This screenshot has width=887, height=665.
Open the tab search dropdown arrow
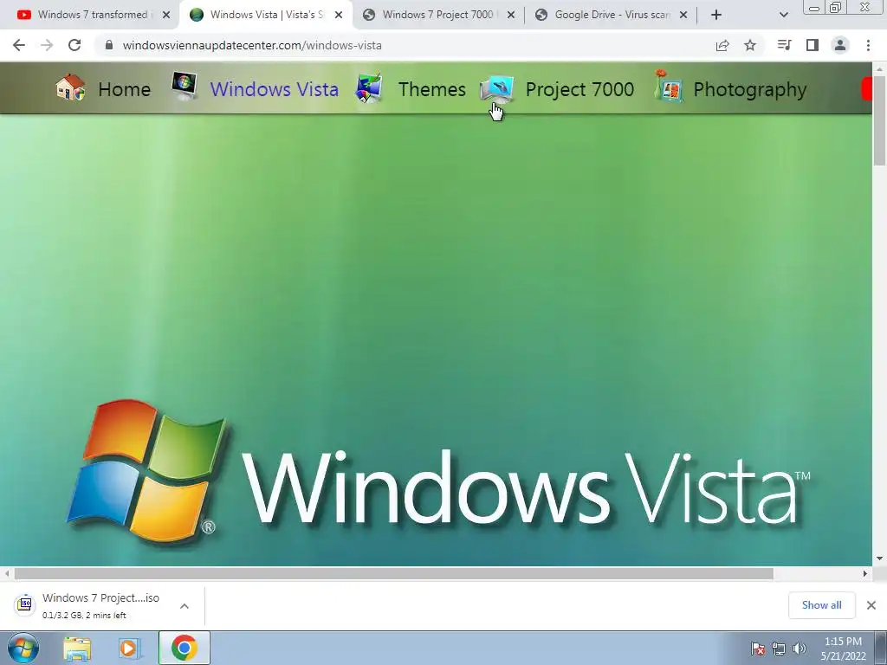point(783,15)
